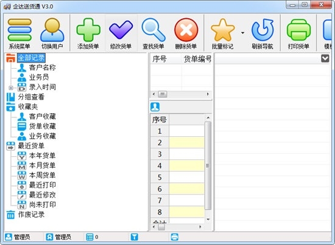This screenshot has width=335, height=245.
Task: Add a new order with 添加货单
Action: click(x=88, y=30)
